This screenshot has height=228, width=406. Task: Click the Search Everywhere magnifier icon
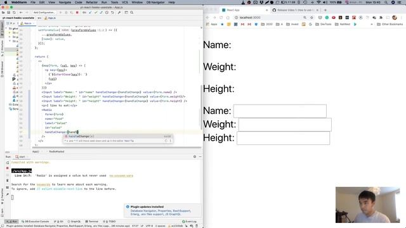(x=131, y=13)
